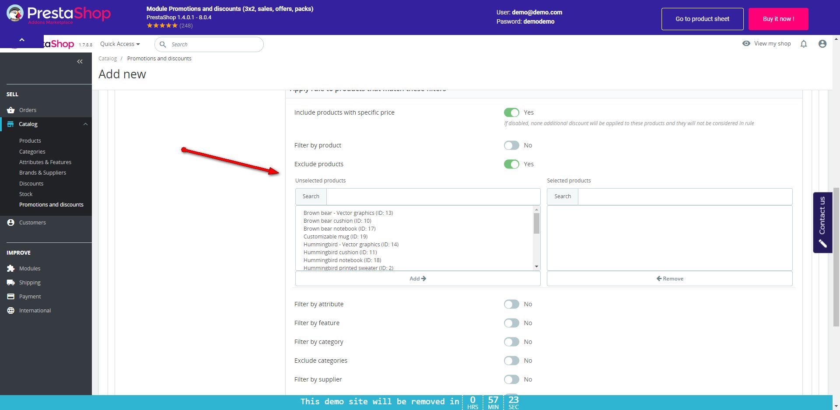Viewport: 840px width, 410px height.
Task: Open the Quick Access dropdown
Action: tap(120, 44)
